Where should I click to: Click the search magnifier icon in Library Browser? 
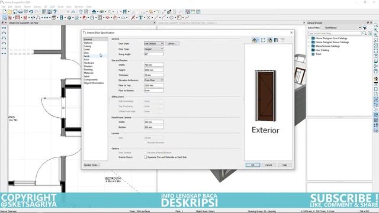[365, 33]
